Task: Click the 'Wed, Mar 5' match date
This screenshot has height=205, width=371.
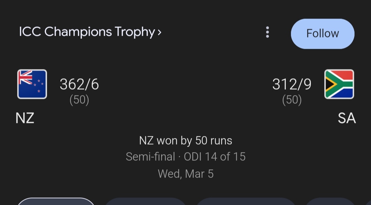Action: point(185,174)
